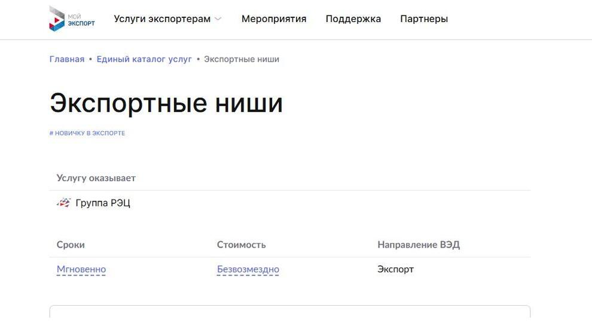This screenshot has width=592, height=329.
Task: Expand the Услуги экспортерам chevron
Action: (x=218, y=19)
